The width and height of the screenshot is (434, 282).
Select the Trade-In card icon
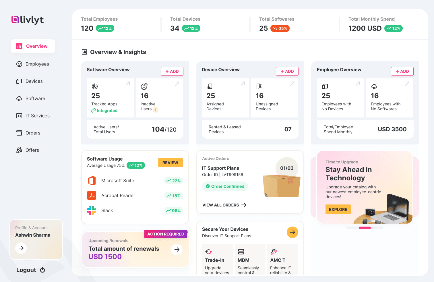[x=209, y=252]
